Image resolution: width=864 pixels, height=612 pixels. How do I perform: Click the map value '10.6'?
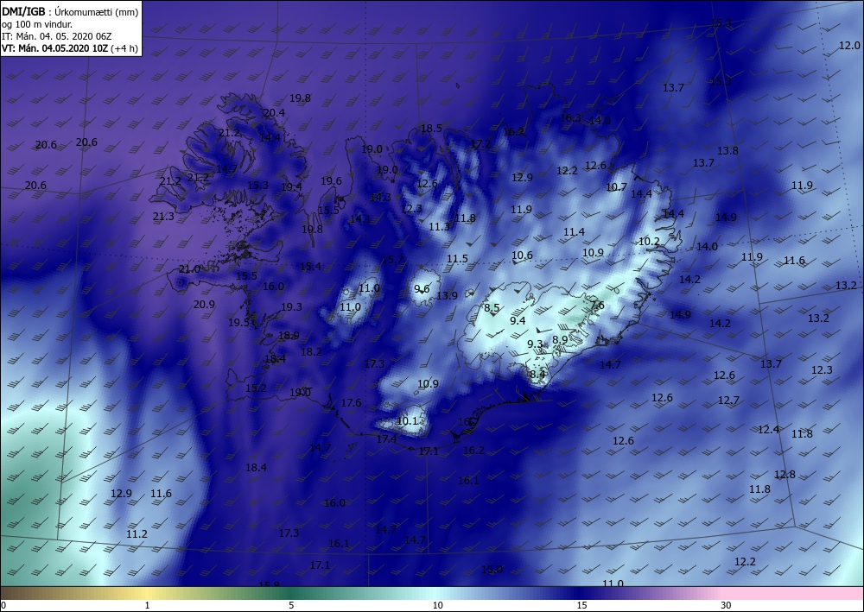(x=523, y=256)
